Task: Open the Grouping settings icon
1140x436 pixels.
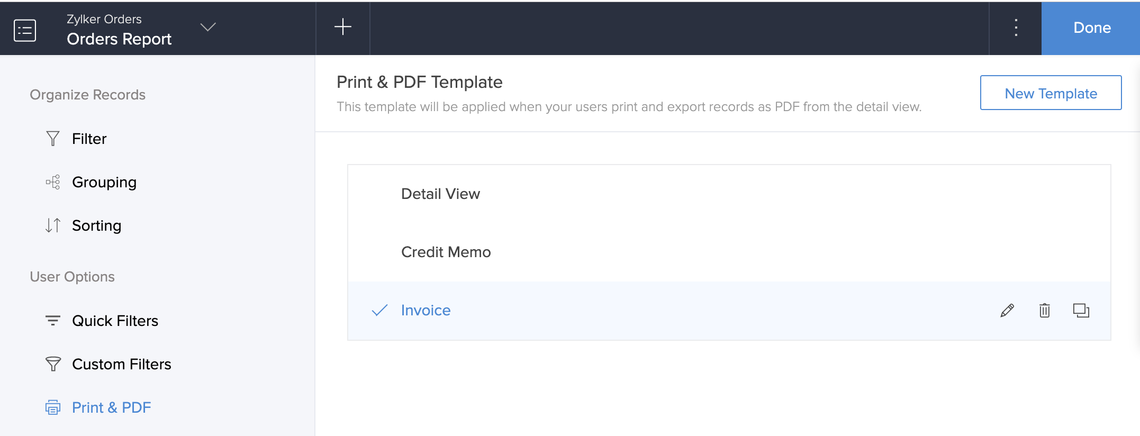Action: point(52,181)
